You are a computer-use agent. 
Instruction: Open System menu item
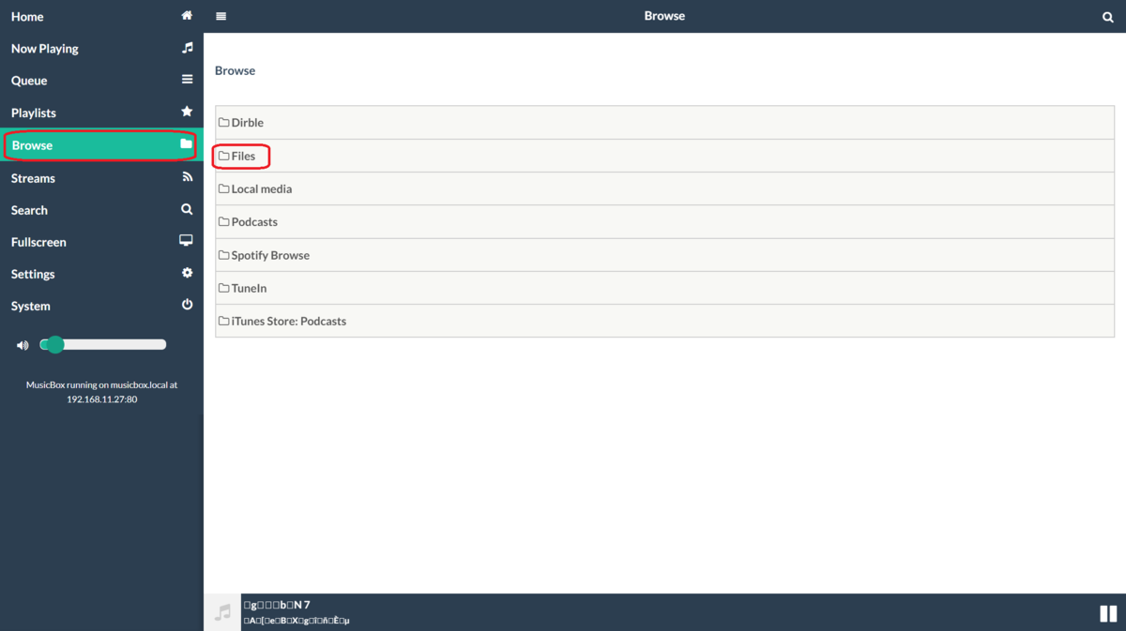(101, 305)
